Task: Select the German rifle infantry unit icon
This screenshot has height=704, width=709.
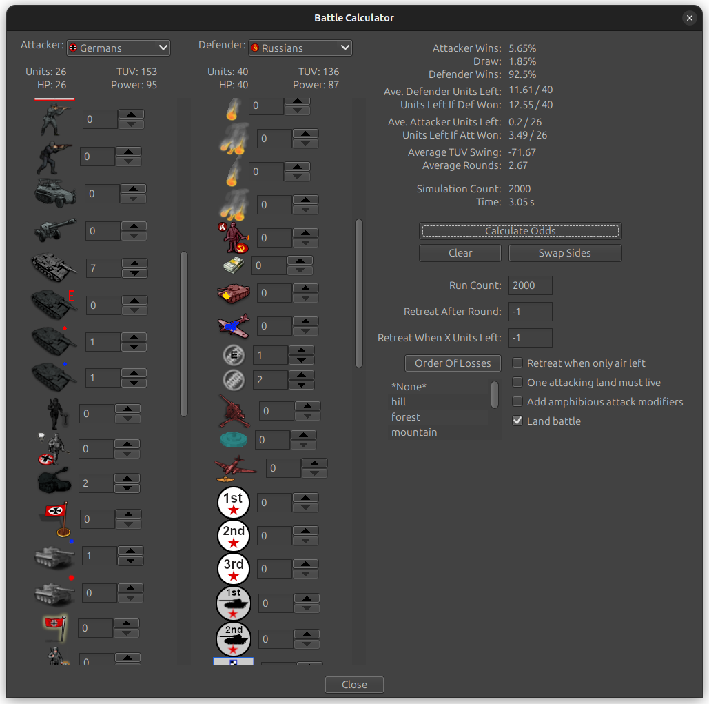Action: coord(54,119)
